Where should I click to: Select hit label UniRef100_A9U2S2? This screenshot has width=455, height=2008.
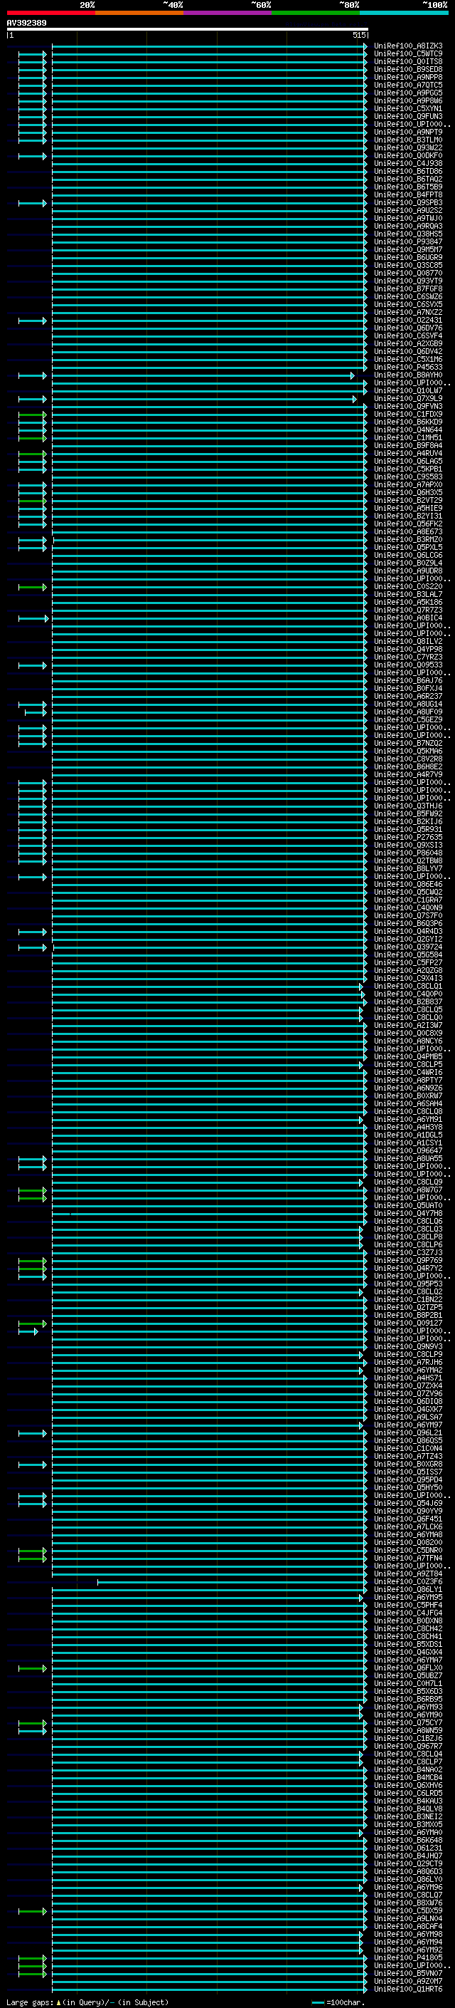coord(408,210)
